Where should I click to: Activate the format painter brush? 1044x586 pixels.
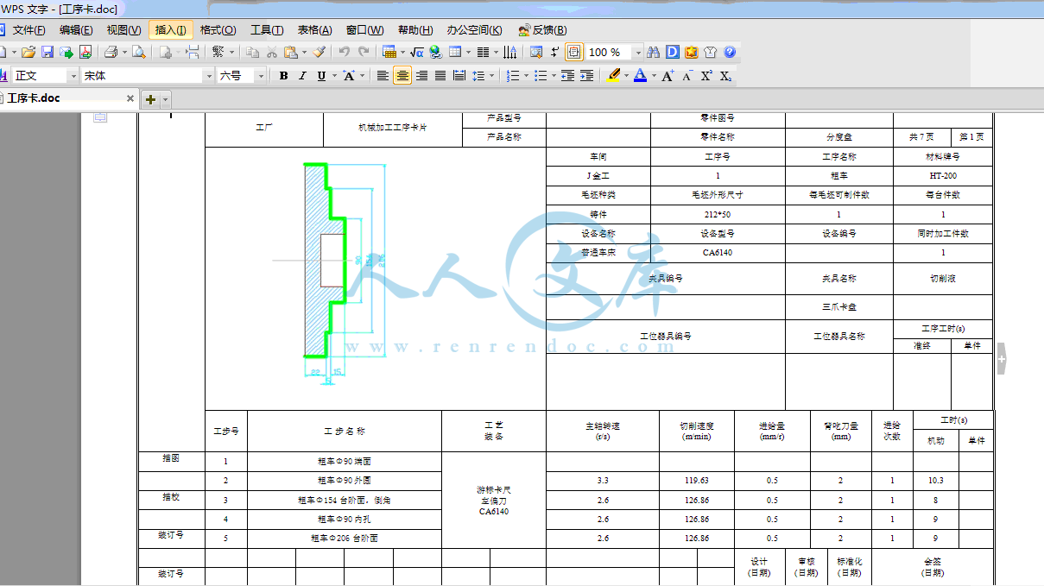pos(320,52)
